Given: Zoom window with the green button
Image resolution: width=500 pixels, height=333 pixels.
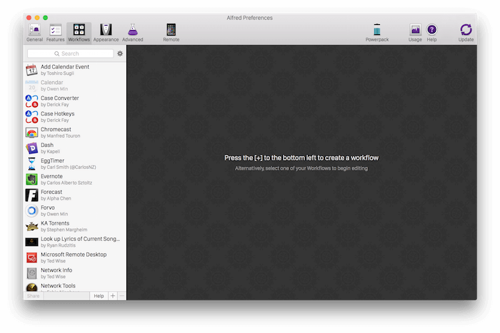Looking at the screenshot, I should 45,18.
